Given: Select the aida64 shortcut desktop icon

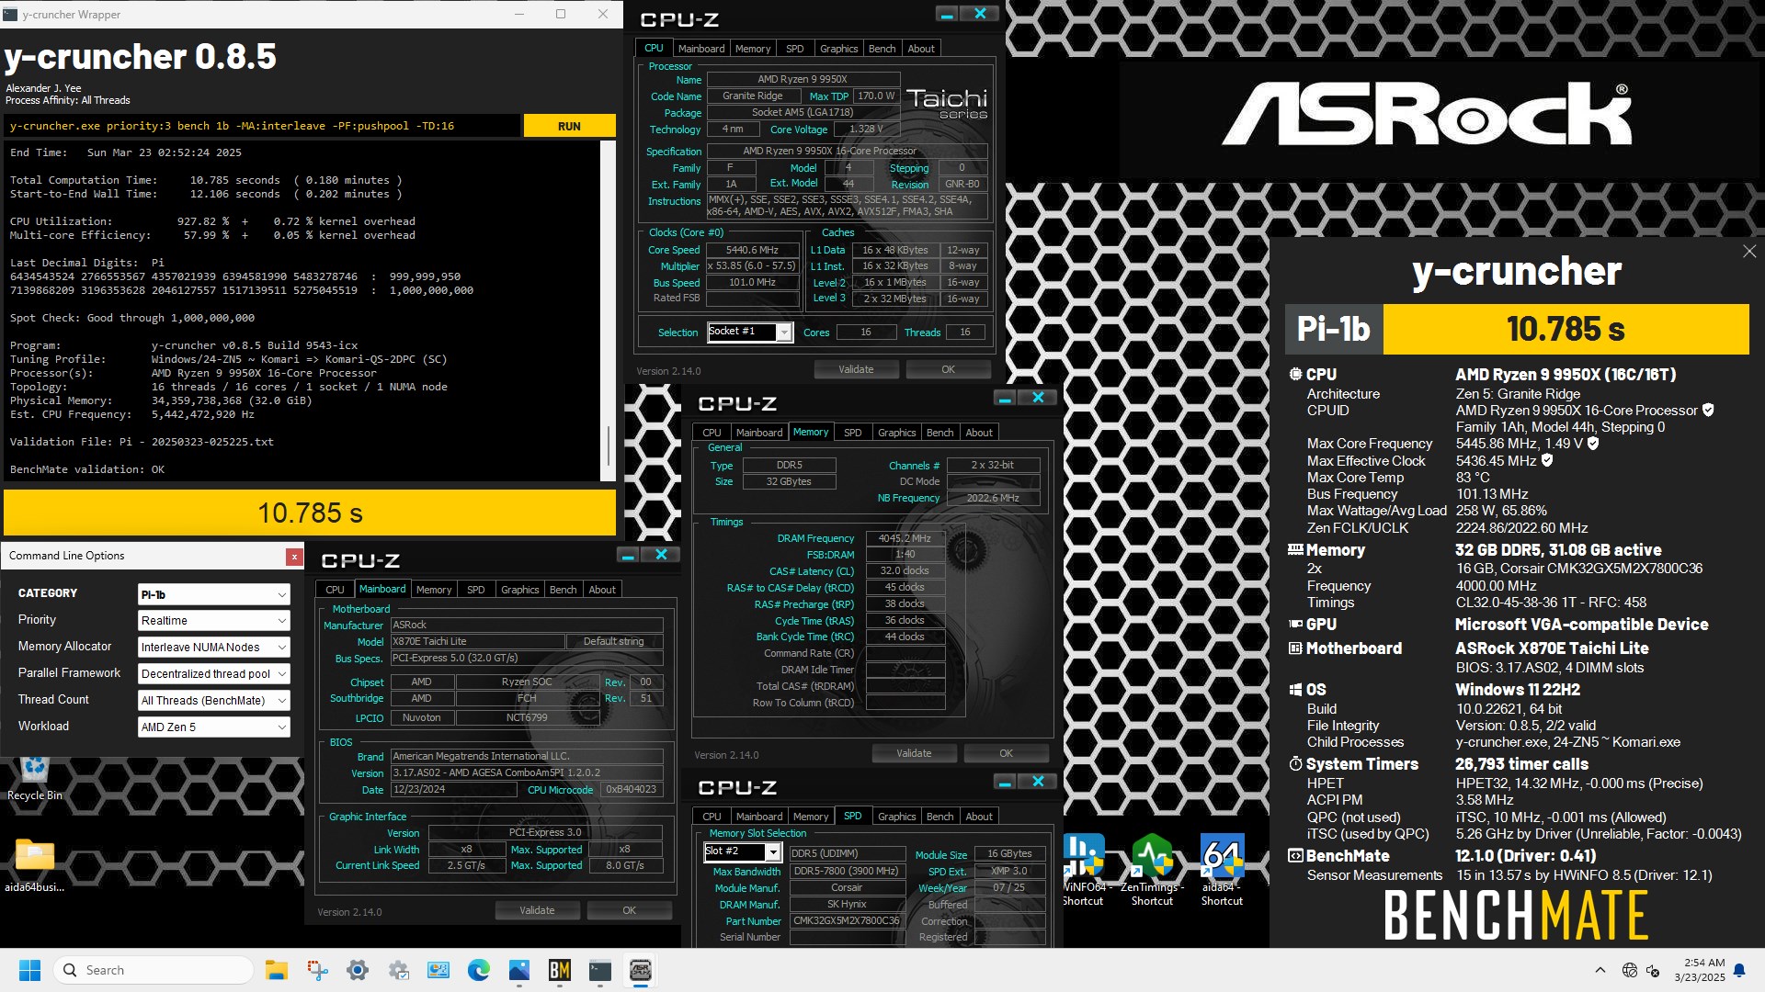Looking at the screenshot, I should (1222, 870).
